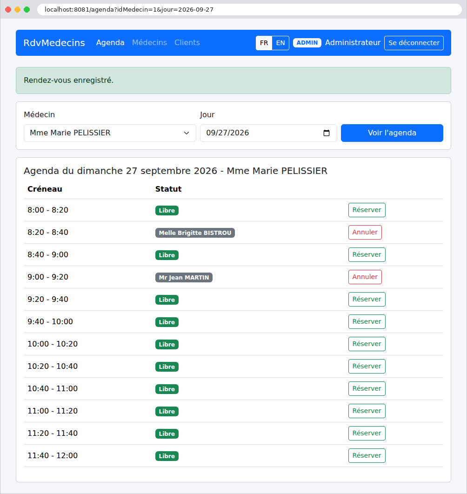Click the browser address bar URL
The height and width of the screenshot is (494, 467).
(129, 9)
